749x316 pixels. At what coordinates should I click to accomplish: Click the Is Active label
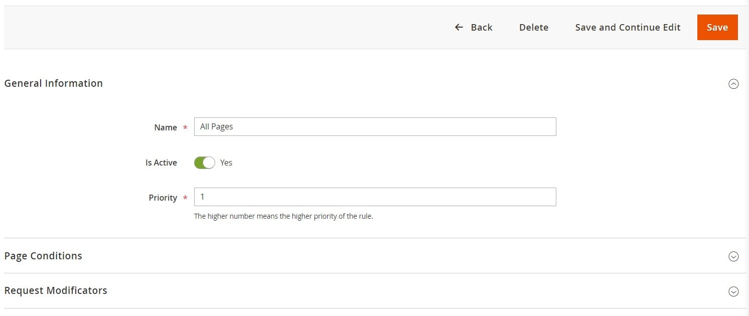coord(161,163)
